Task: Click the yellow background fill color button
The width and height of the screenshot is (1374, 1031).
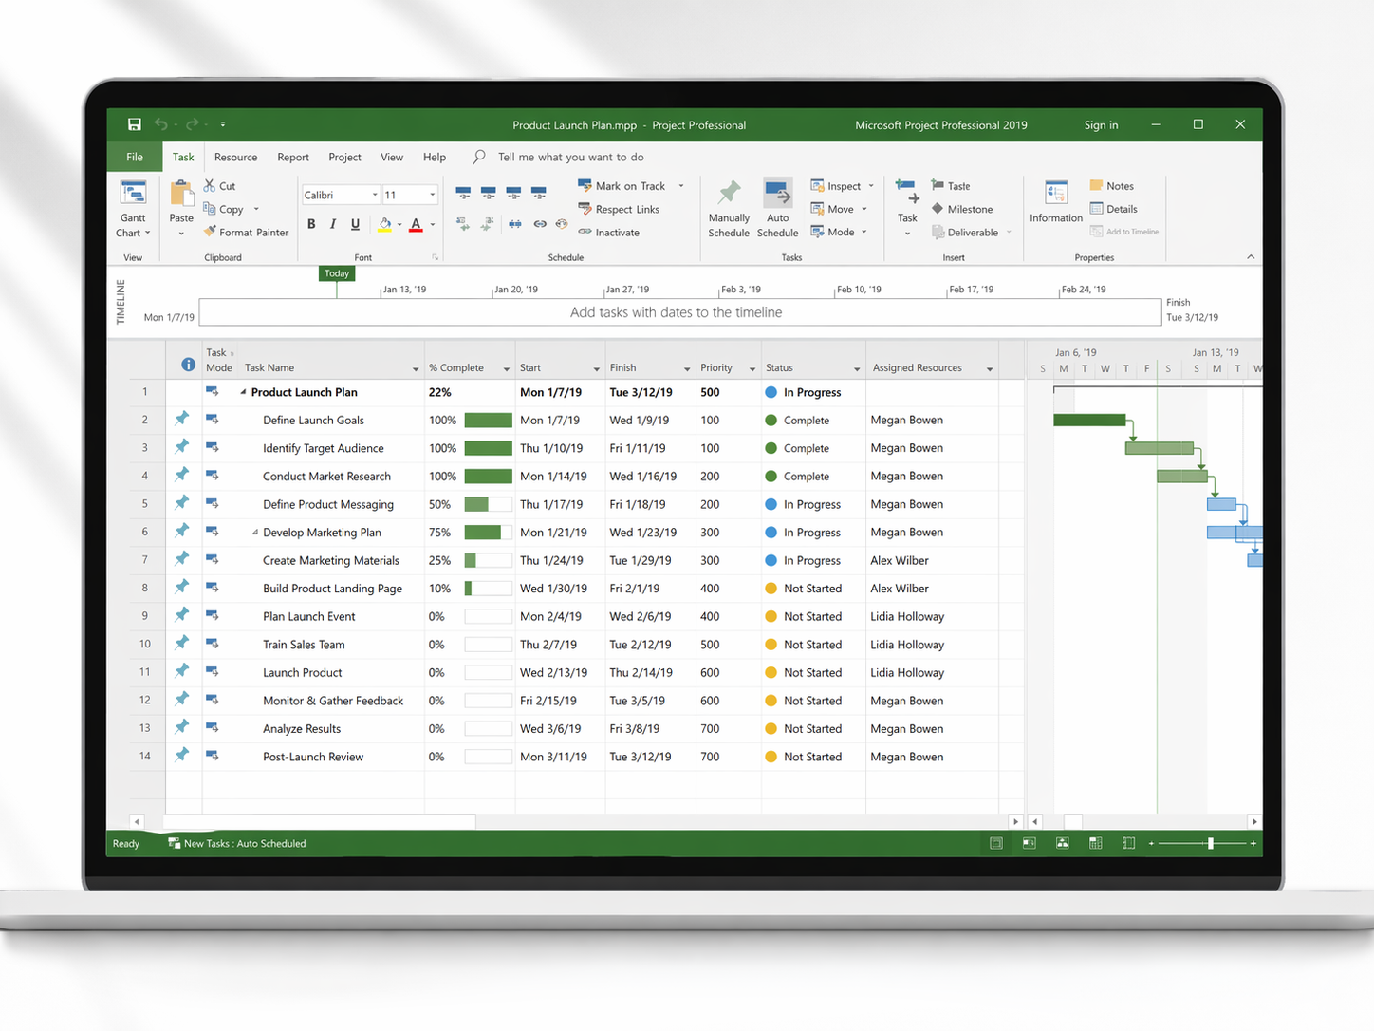Action: click(x=385, y=224)
